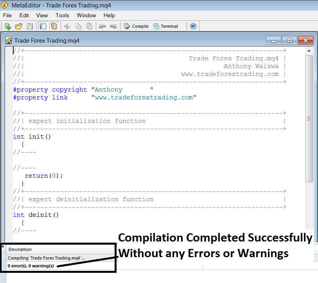
Task: Open the File menu
Action: 7,15
